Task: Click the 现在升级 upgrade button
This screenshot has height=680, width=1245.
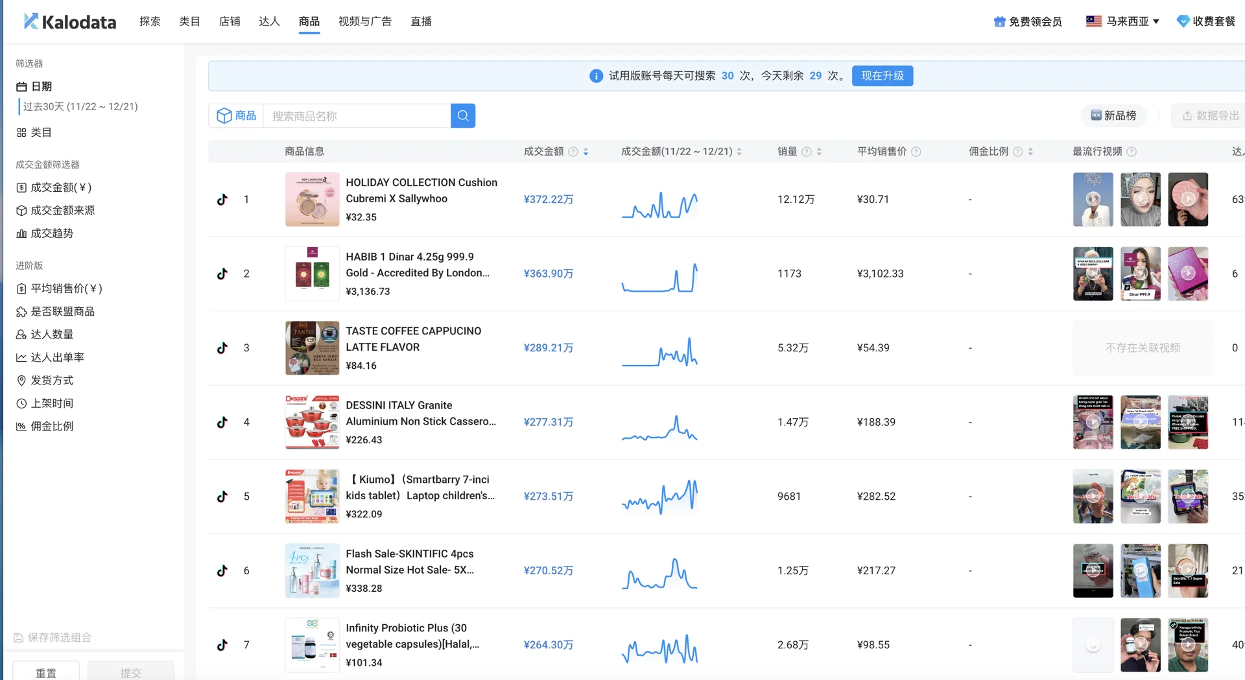Action: (882, 76)
